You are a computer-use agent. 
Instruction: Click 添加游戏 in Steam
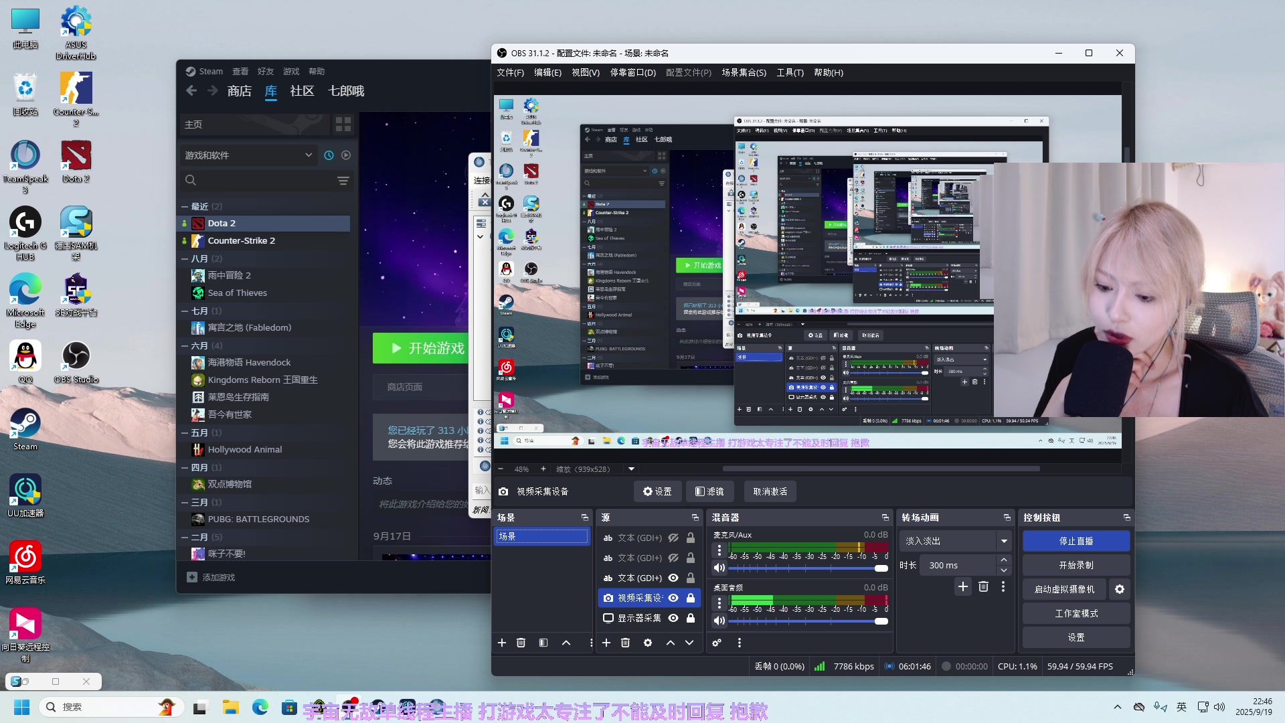coord(211,577)
